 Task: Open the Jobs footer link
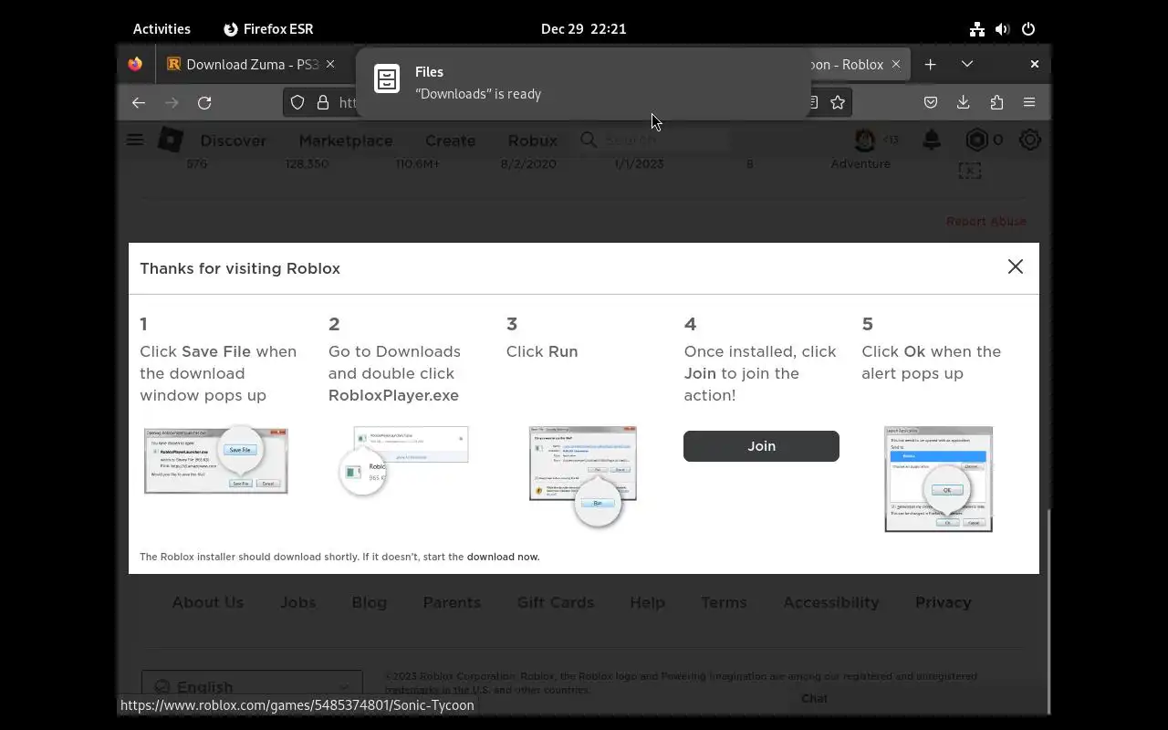tap(298, 602)
